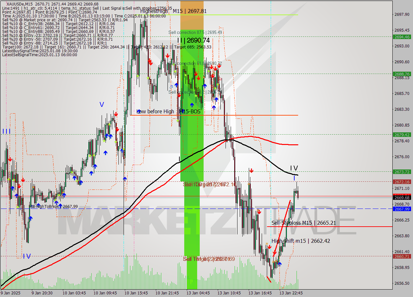Click the red sell arrow above the 2672.16 line
This screenshot has width=413, height=297.
[251, 170]
